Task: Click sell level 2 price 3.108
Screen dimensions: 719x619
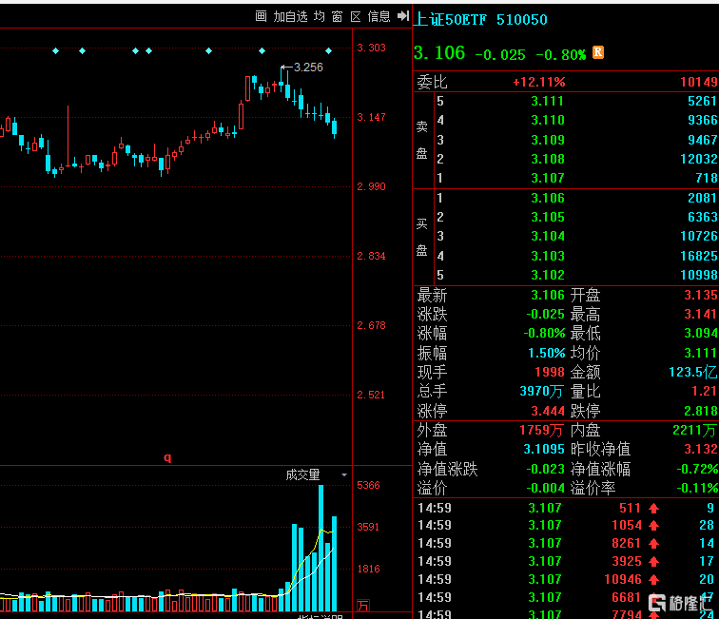Action: pyautogui.click(x=548, y=160)
